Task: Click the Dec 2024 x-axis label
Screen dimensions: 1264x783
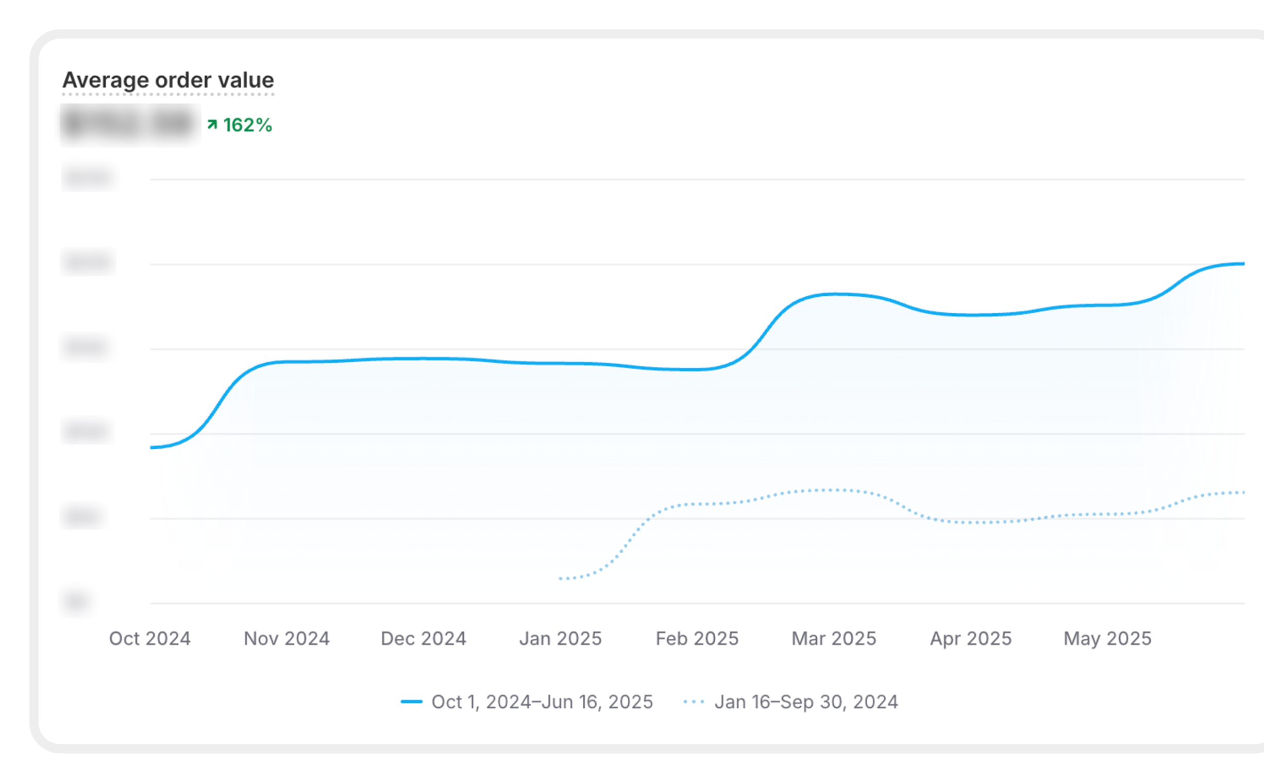Action: pos(423,639)
